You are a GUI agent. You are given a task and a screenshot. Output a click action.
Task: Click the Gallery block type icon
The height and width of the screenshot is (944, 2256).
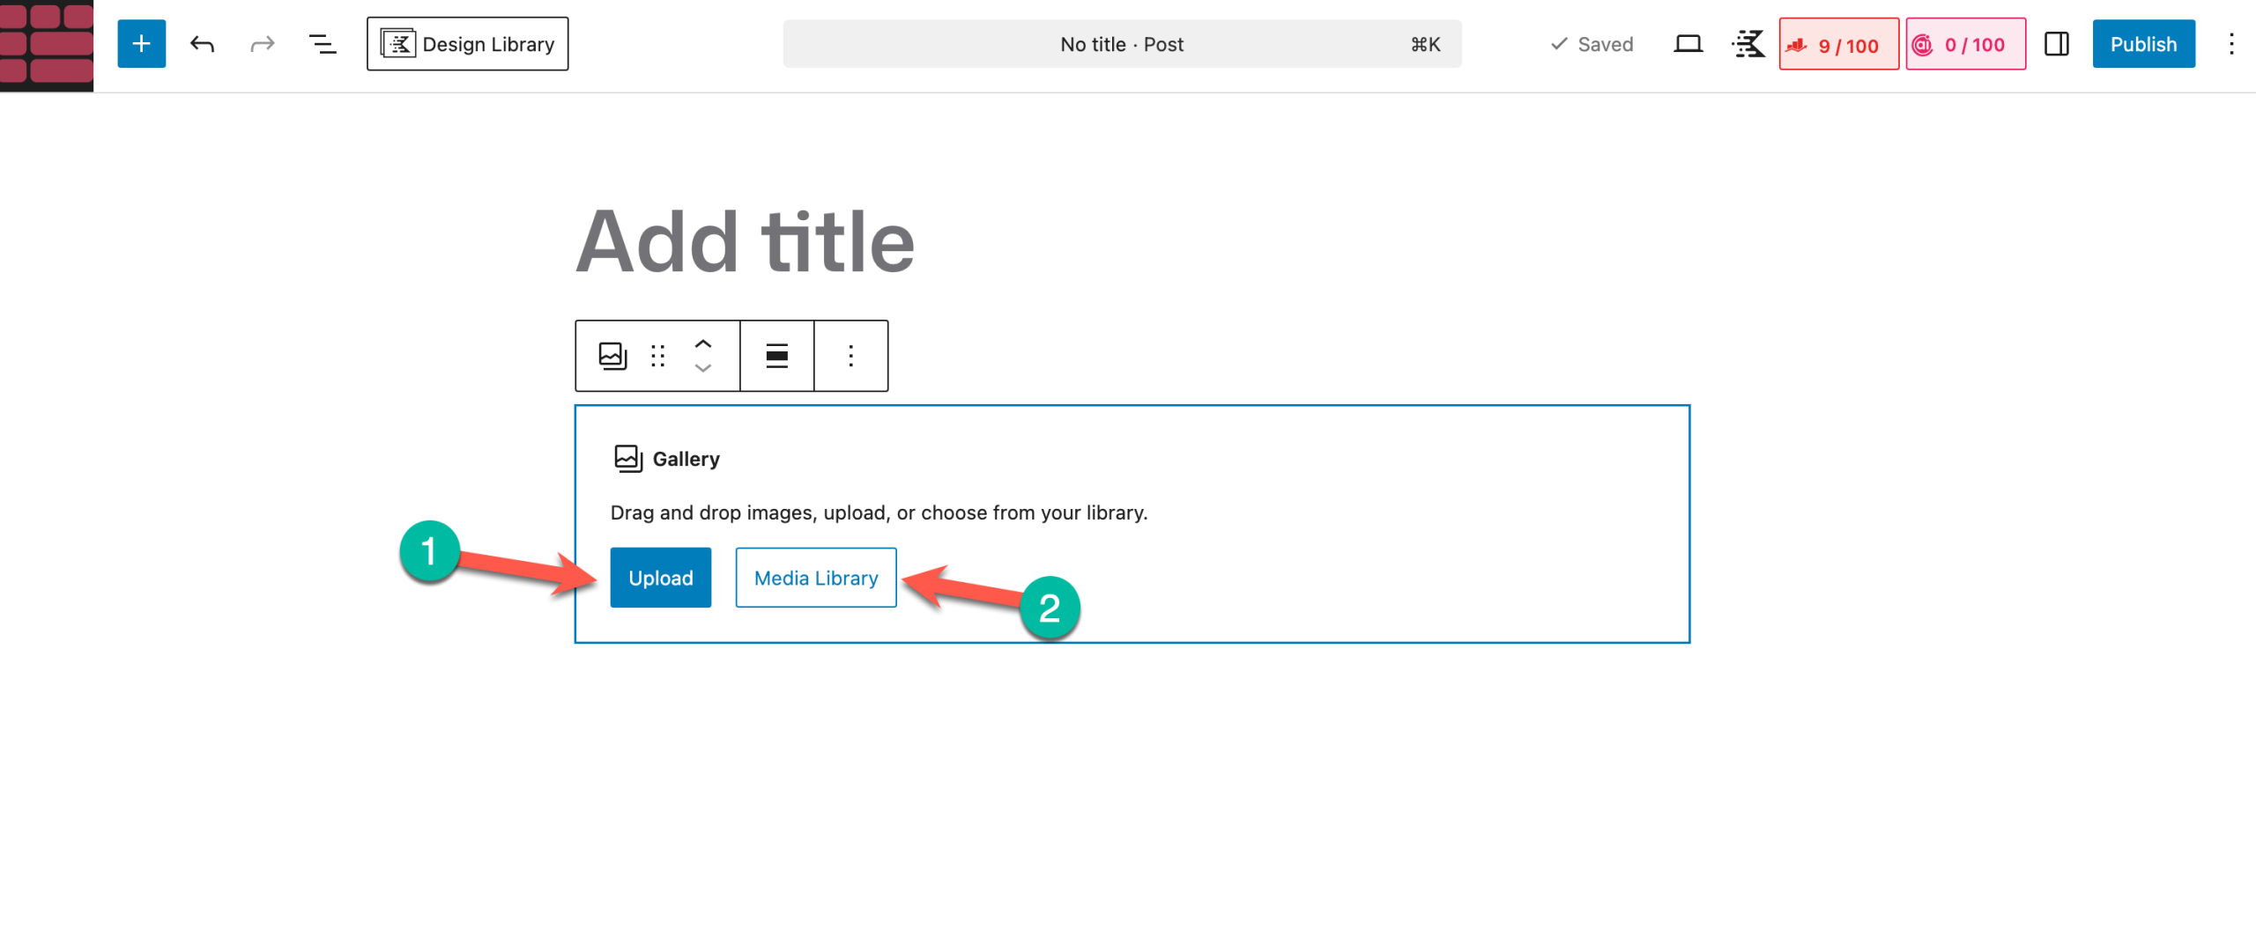(612, 356)
